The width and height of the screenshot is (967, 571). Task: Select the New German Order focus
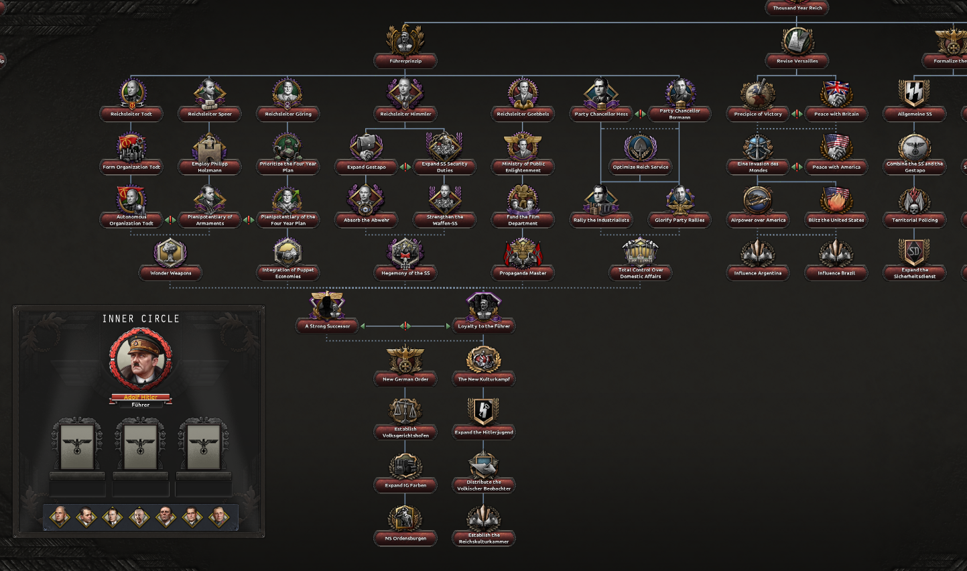pyautogui.click(x=405, y=365)
